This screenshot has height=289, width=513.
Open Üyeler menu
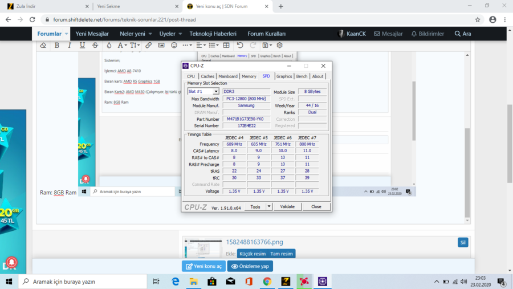[170, 34]
